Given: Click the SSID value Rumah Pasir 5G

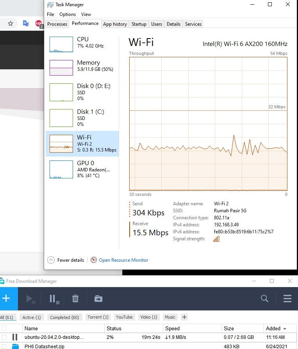Looking at the screenshot, I should [230, 211].
